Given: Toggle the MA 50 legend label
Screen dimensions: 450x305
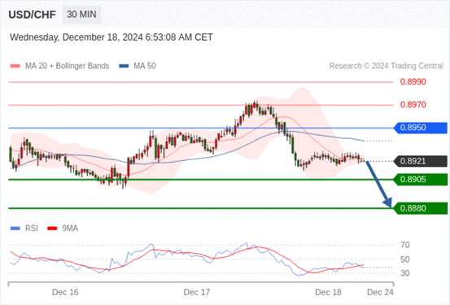Looking at the screenshot, I should coord(145,66).
